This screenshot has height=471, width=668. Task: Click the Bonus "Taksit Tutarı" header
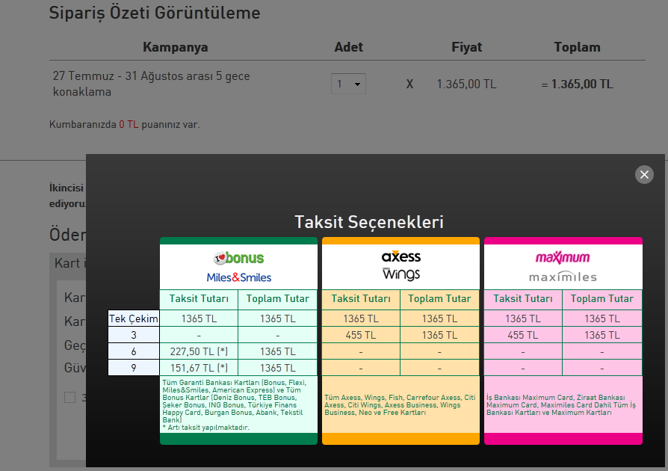(x=199, y=299)
